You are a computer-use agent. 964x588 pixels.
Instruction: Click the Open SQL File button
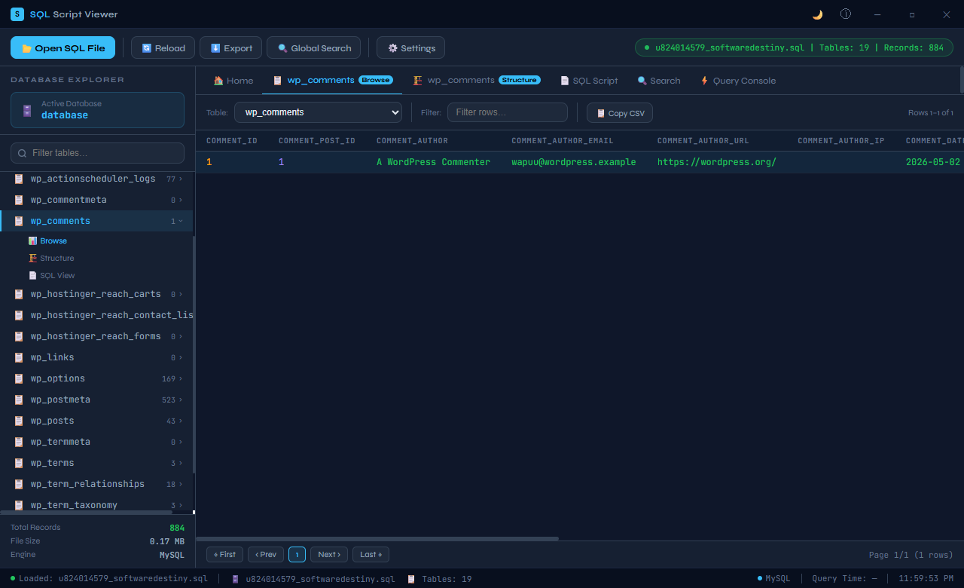pos(63,47)
